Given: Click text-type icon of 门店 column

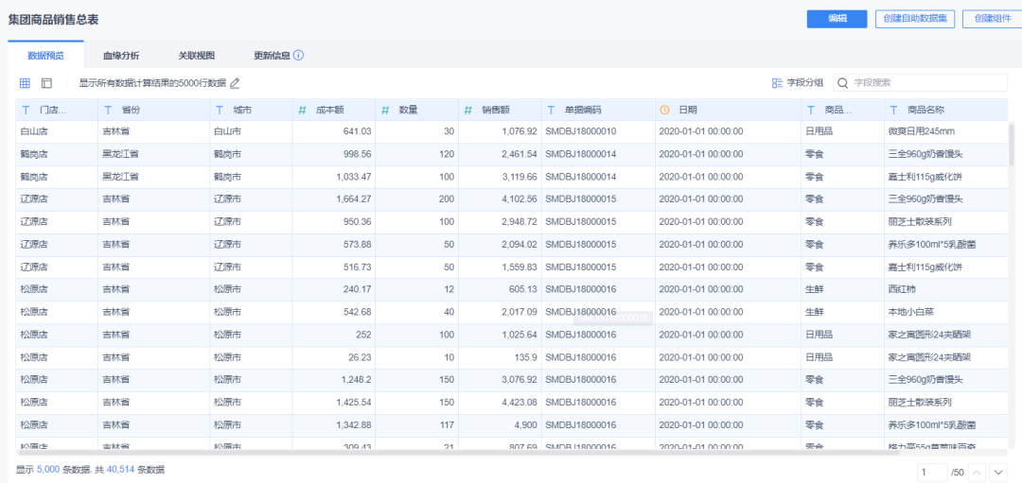Looking at the screenshot, I should click(26, 110).
